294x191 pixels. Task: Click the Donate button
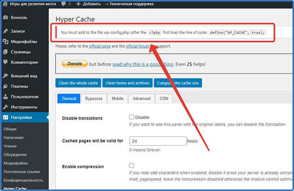(75, 64)
